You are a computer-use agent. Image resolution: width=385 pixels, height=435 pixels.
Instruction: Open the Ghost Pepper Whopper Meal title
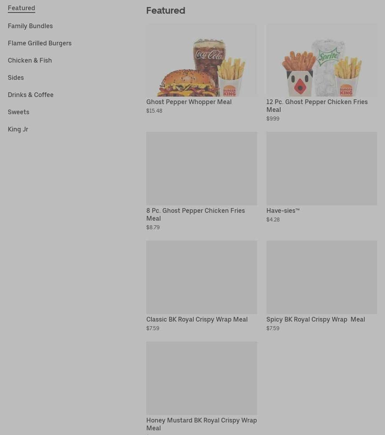(189, 102)
